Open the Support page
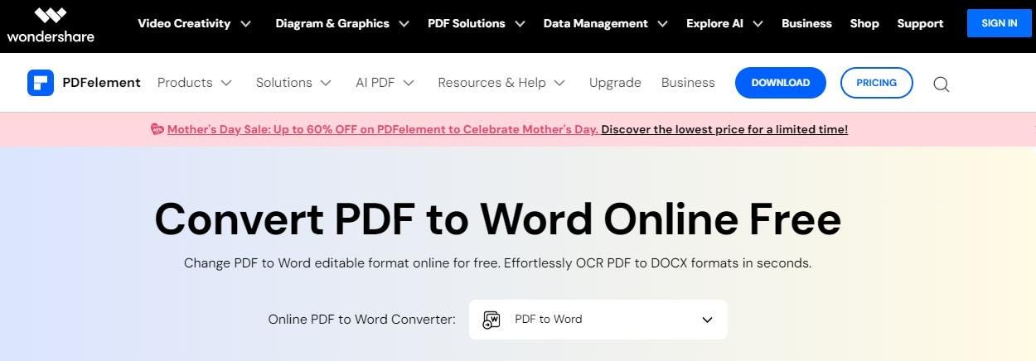Screen dimensions: 1036x361 point(920,23)
